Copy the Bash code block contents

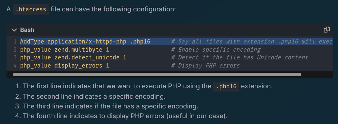[327, 30]
